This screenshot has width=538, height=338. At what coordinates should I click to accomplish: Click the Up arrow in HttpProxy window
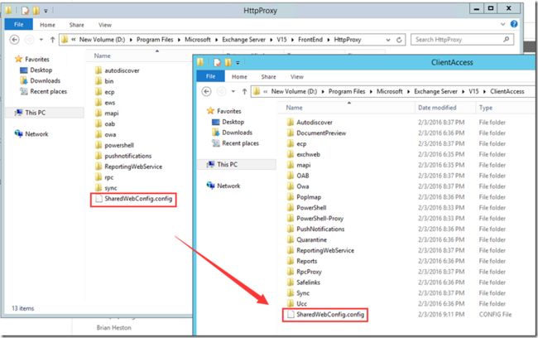click(x=52, y=40)
